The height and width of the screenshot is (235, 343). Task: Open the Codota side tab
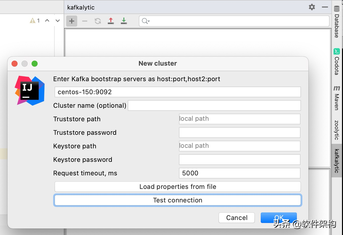point(337,62)
